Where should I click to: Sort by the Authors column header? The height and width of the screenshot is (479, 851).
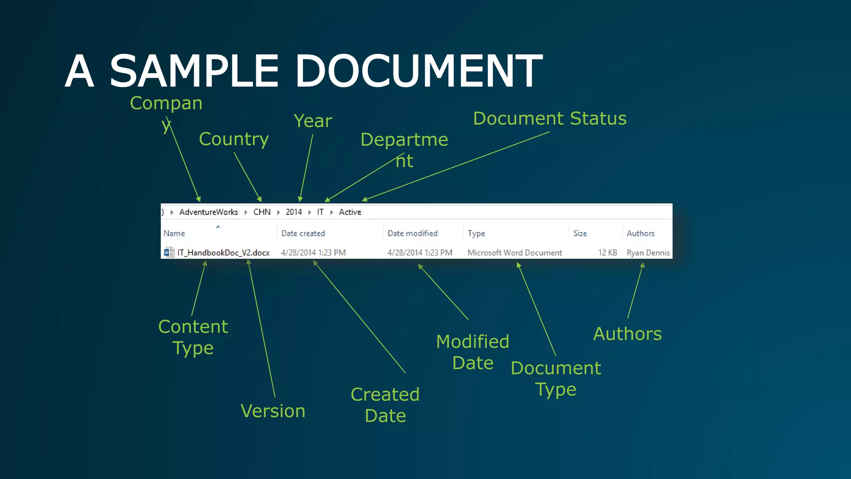640,233
